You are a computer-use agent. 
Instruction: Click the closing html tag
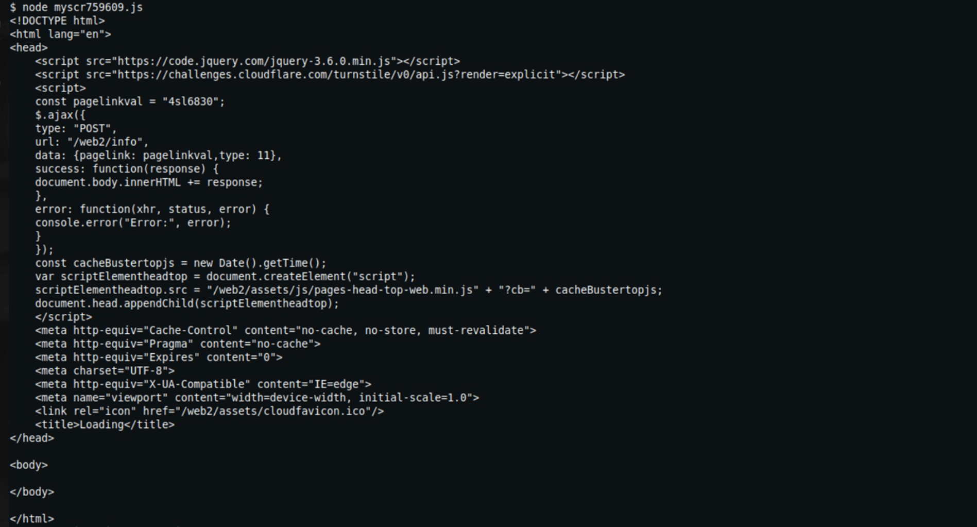(32, 519)
